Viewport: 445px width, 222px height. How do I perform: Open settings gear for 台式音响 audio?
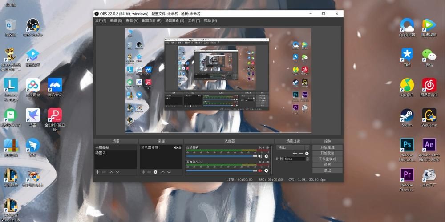pyautogui.click(x=266, y=156)
